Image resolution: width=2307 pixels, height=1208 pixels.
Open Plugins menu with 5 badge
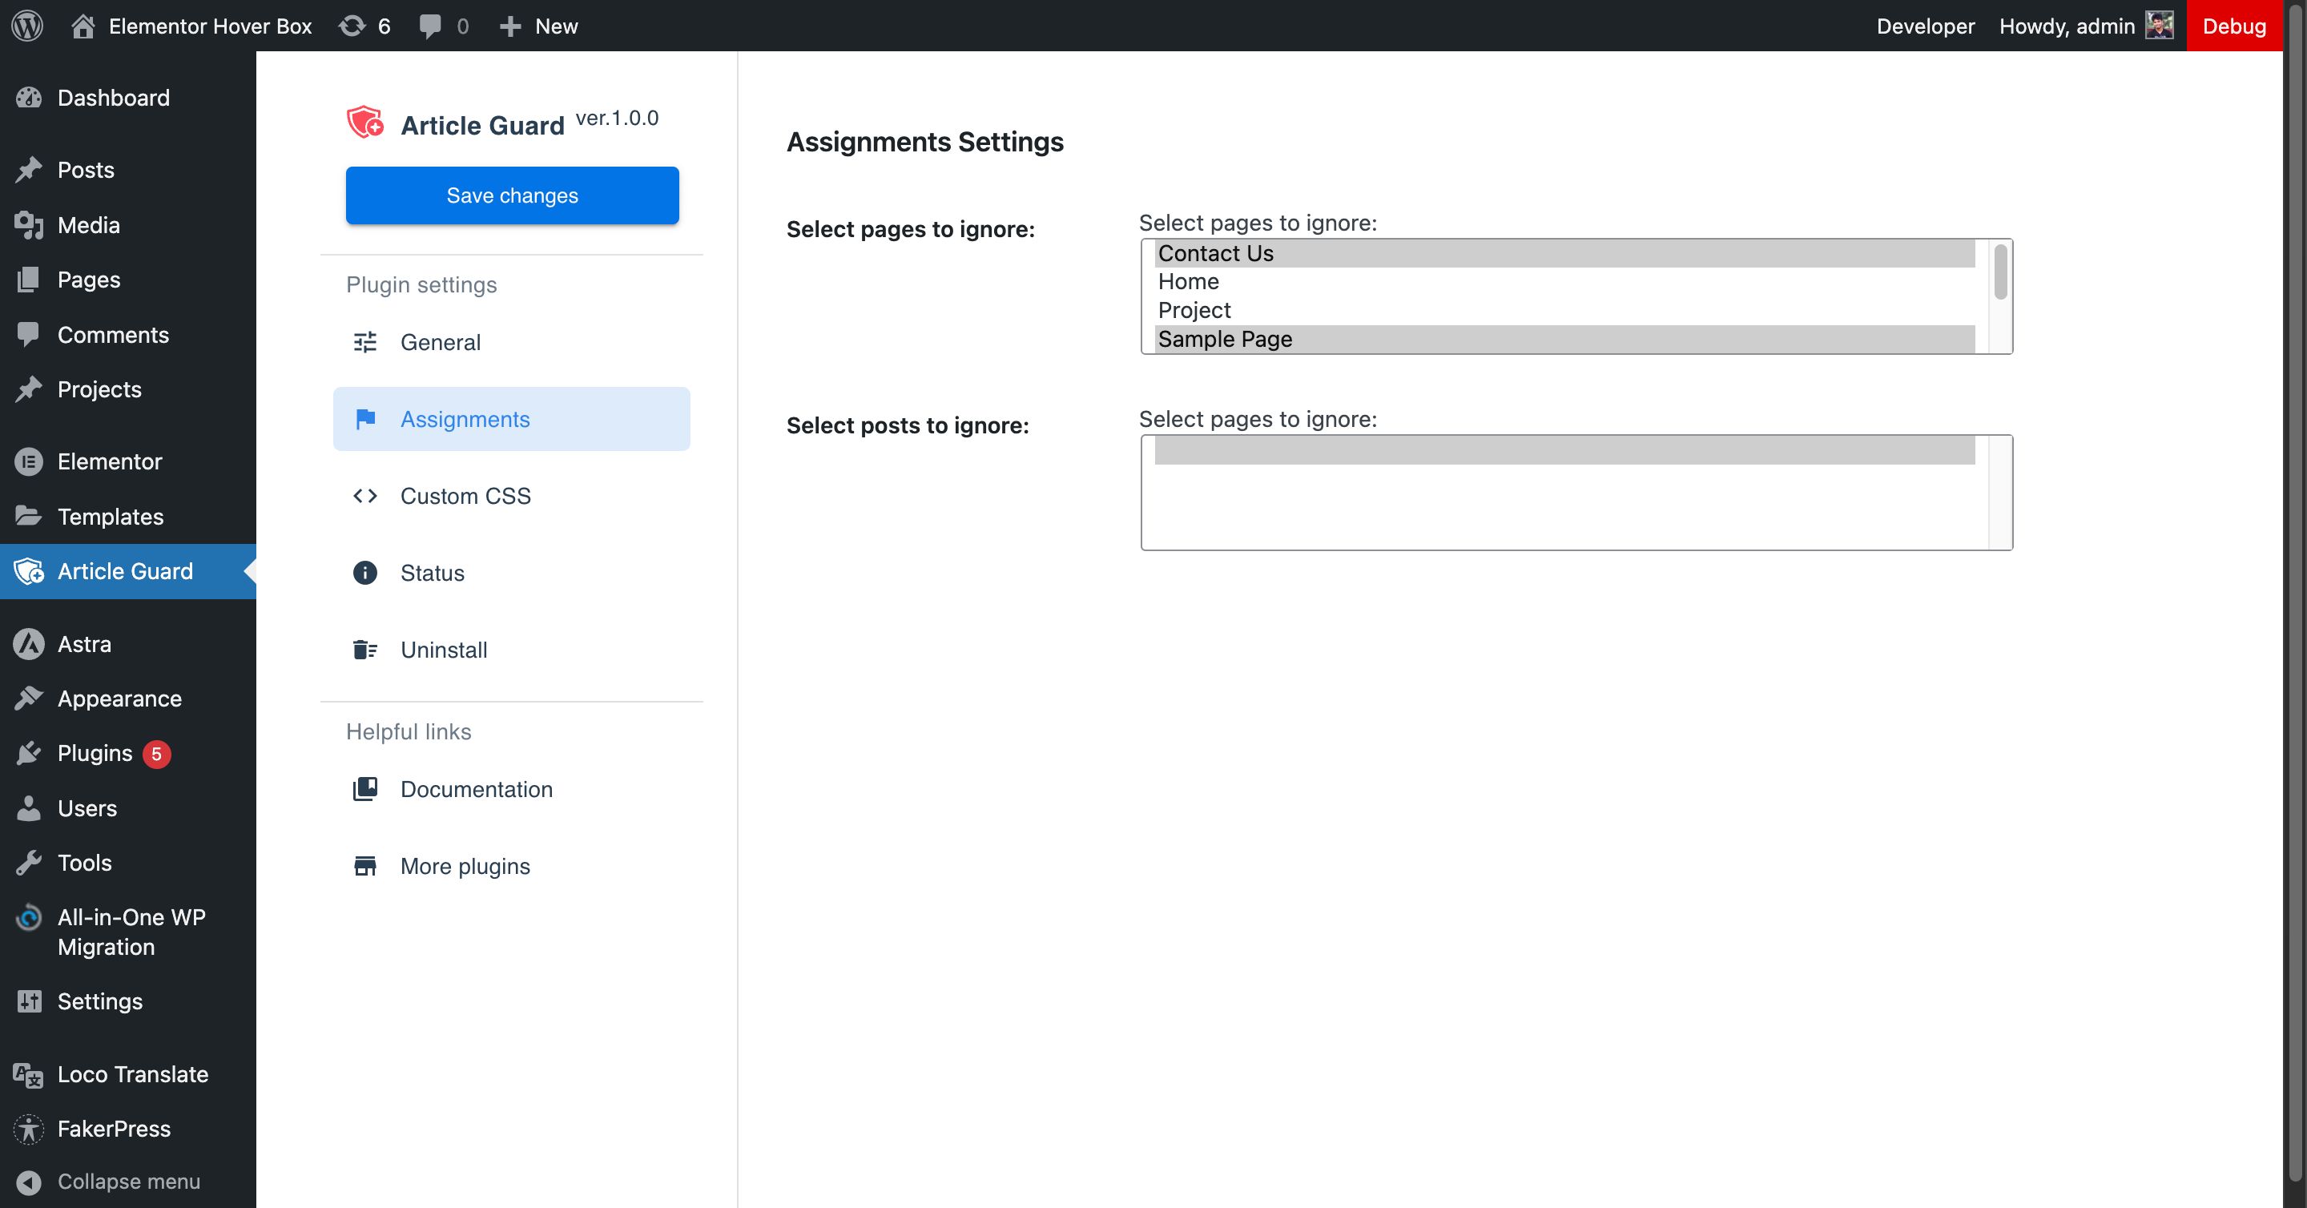[128, 754]
